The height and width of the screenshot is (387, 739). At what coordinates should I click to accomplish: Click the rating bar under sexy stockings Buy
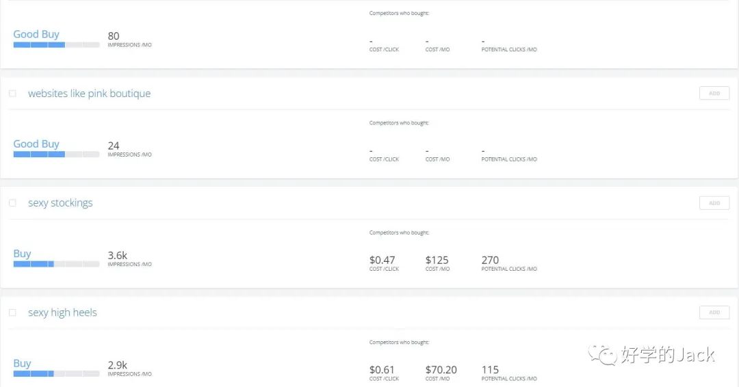(x=56, y=264)
